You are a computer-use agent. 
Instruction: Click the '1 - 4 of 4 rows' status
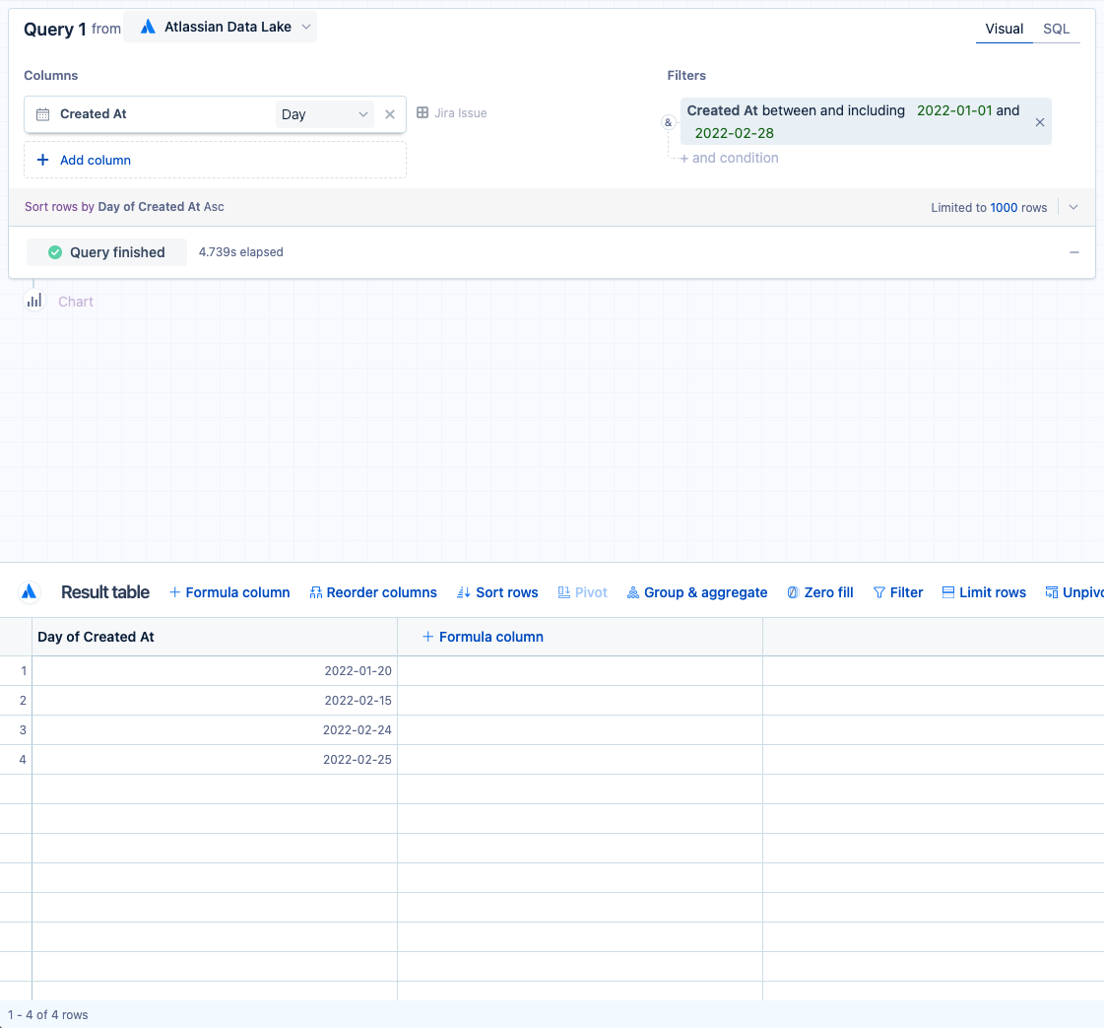click(x=48, y=1014)
